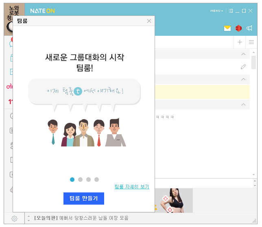Open the settings gear icon

coord(14,218)
